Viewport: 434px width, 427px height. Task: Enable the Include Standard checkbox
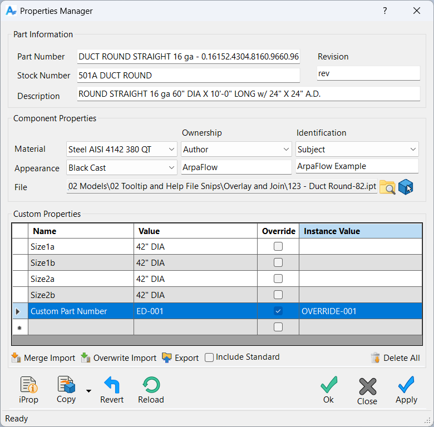[209, 358]
